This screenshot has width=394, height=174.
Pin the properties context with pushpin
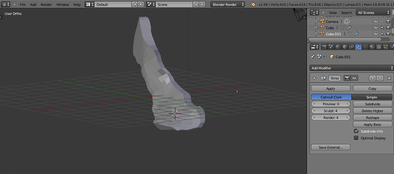[x=312, y=57]
